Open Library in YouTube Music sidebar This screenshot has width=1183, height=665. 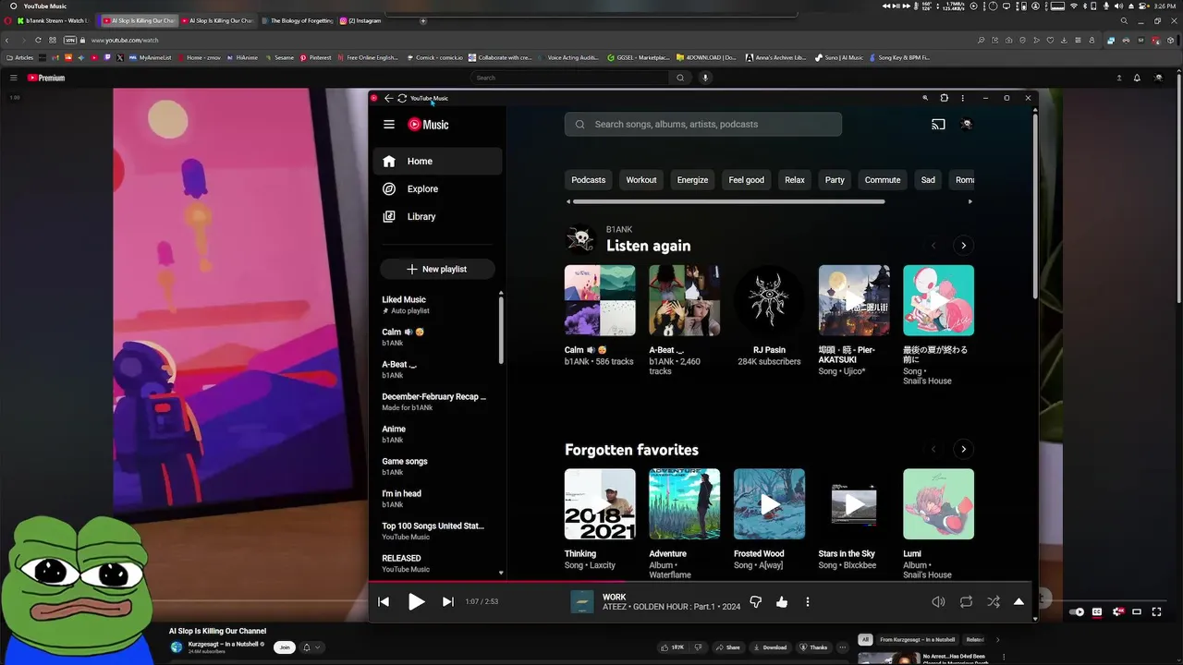(438, 217)
